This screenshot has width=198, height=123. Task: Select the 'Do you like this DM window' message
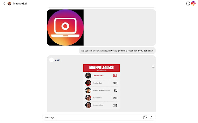[x=117, y=51]
